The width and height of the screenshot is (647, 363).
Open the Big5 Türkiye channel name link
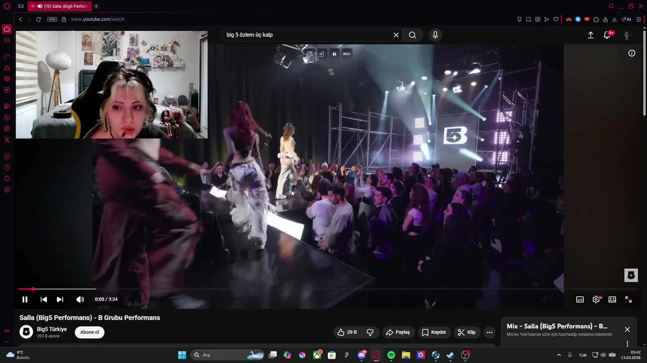(52, 329)
